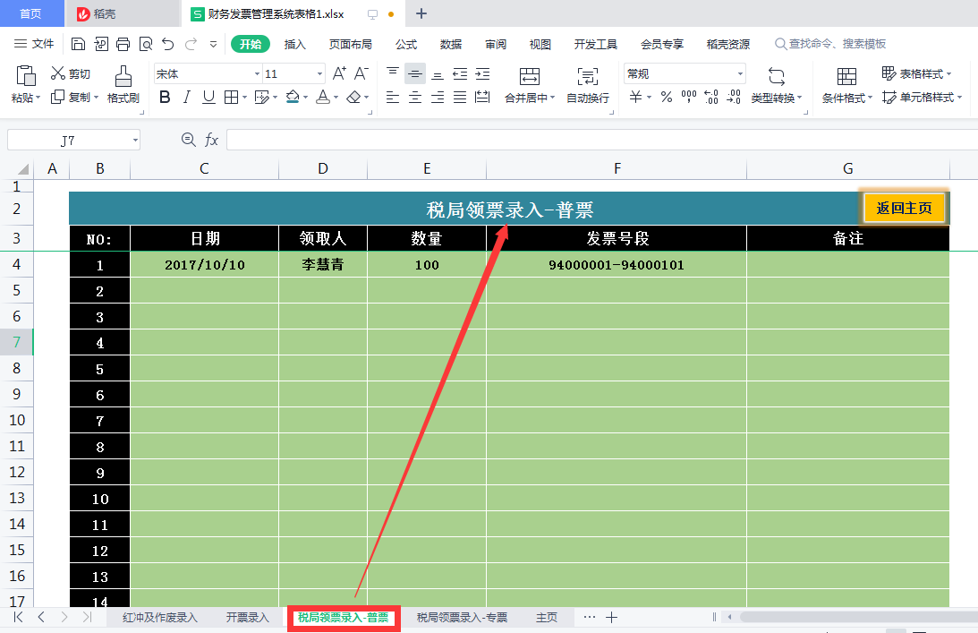Decrease decimal places
The image size is (978, 633).
pos(734,97)
